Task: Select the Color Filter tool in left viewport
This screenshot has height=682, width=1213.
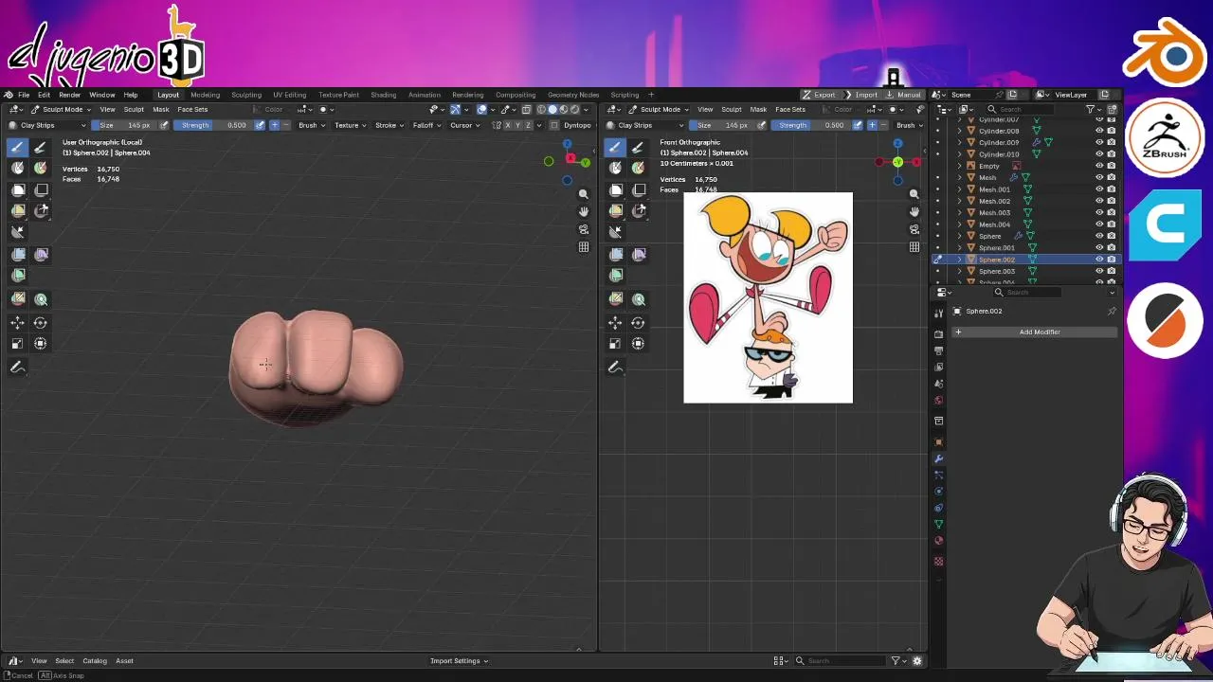Action: point(18,275)
